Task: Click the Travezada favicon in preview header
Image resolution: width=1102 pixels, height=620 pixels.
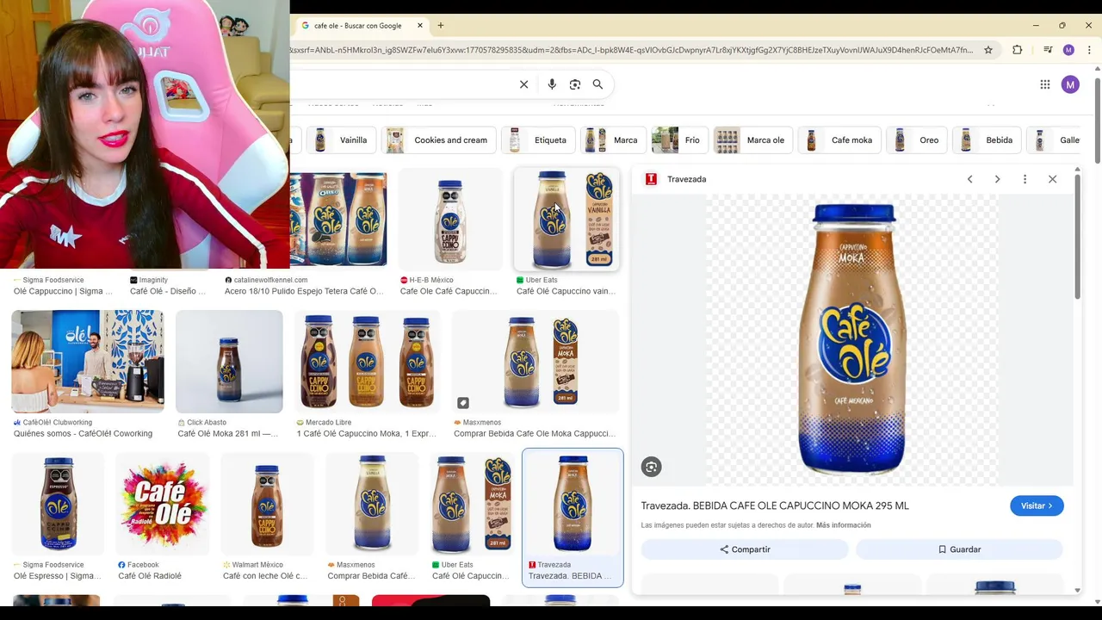Action: point(651,179)
